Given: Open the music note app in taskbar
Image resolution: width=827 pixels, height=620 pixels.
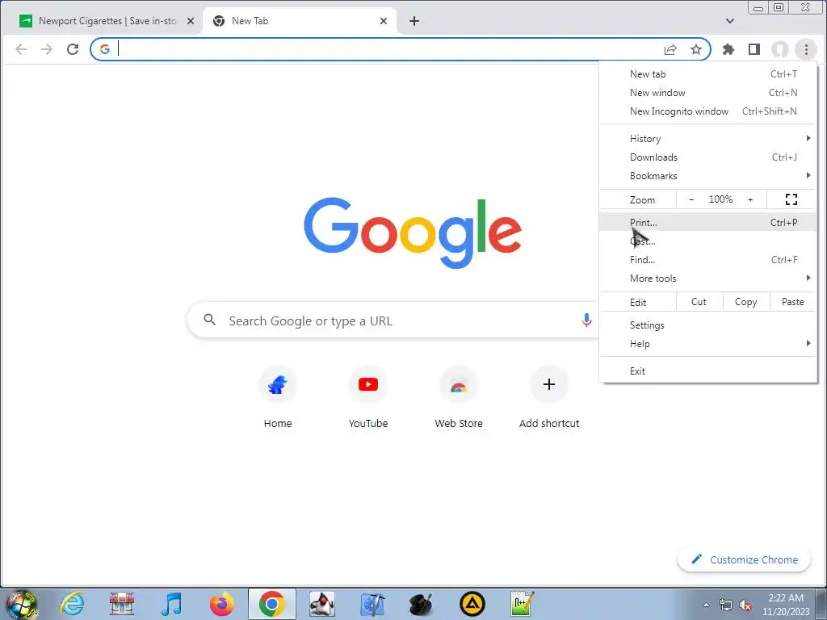Looking at the screenshot, I should tap(171, 604).
